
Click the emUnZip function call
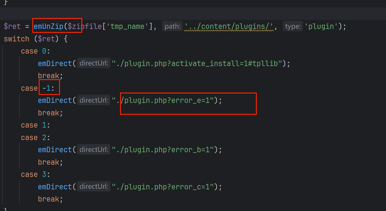click(x=48, y=26)
